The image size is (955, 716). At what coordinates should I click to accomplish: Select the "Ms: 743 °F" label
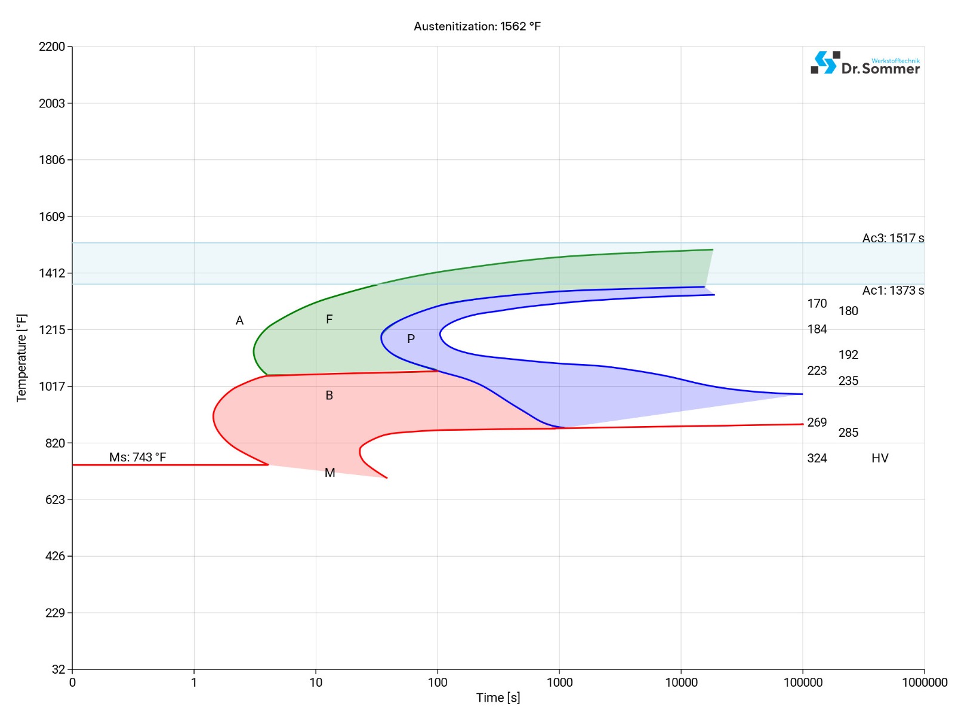click(x=137, y=457)
